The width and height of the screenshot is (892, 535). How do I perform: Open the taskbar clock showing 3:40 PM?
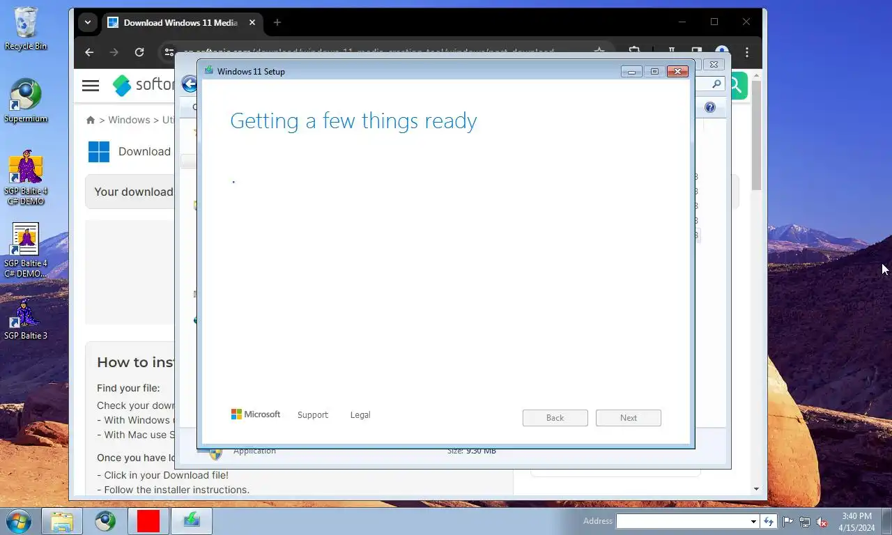(856, 522)
